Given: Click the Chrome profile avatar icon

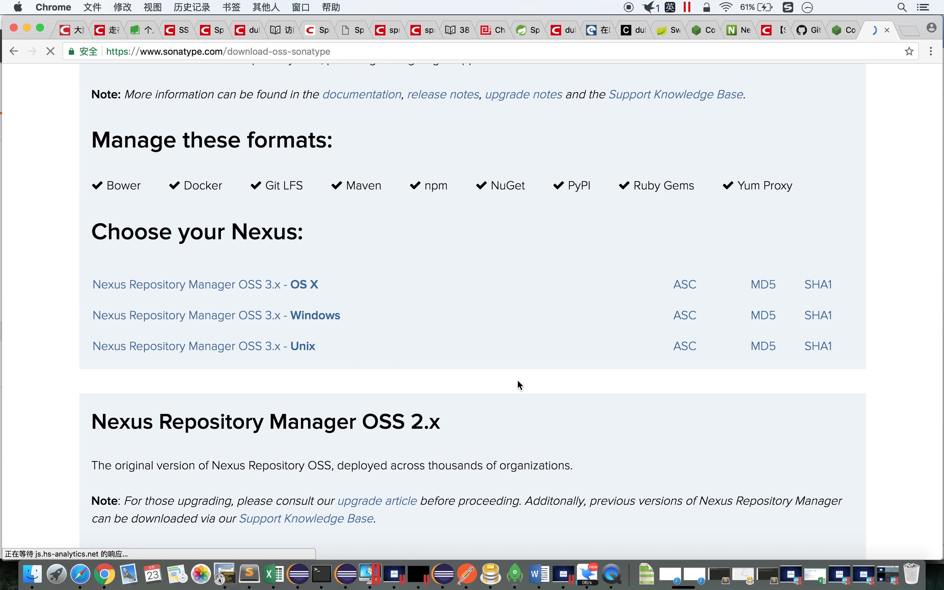Looking at the screenshot, I should [x=931, y=28].
